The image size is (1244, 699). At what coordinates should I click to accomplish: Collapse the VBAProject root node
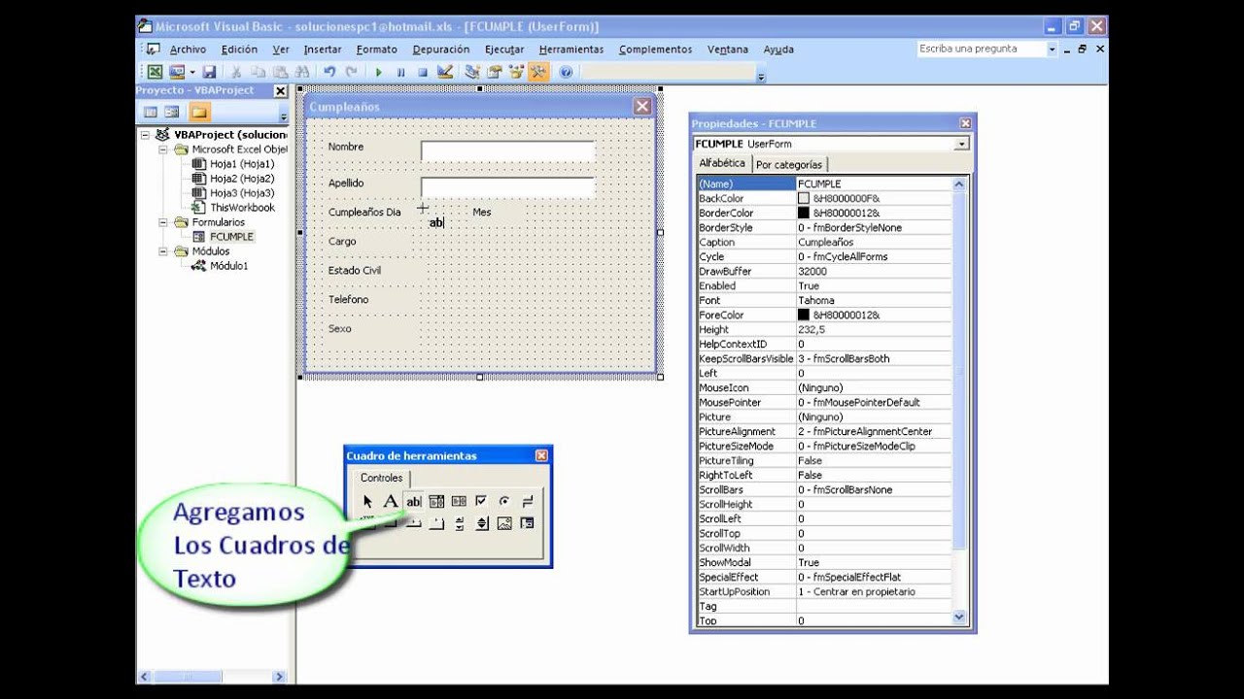click(x=145, y=135)
